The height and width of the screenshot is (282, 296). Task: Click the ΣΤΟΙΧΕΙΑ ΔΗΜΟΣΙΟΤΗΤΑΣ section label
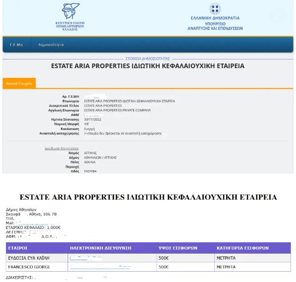[x=148, y=59]
